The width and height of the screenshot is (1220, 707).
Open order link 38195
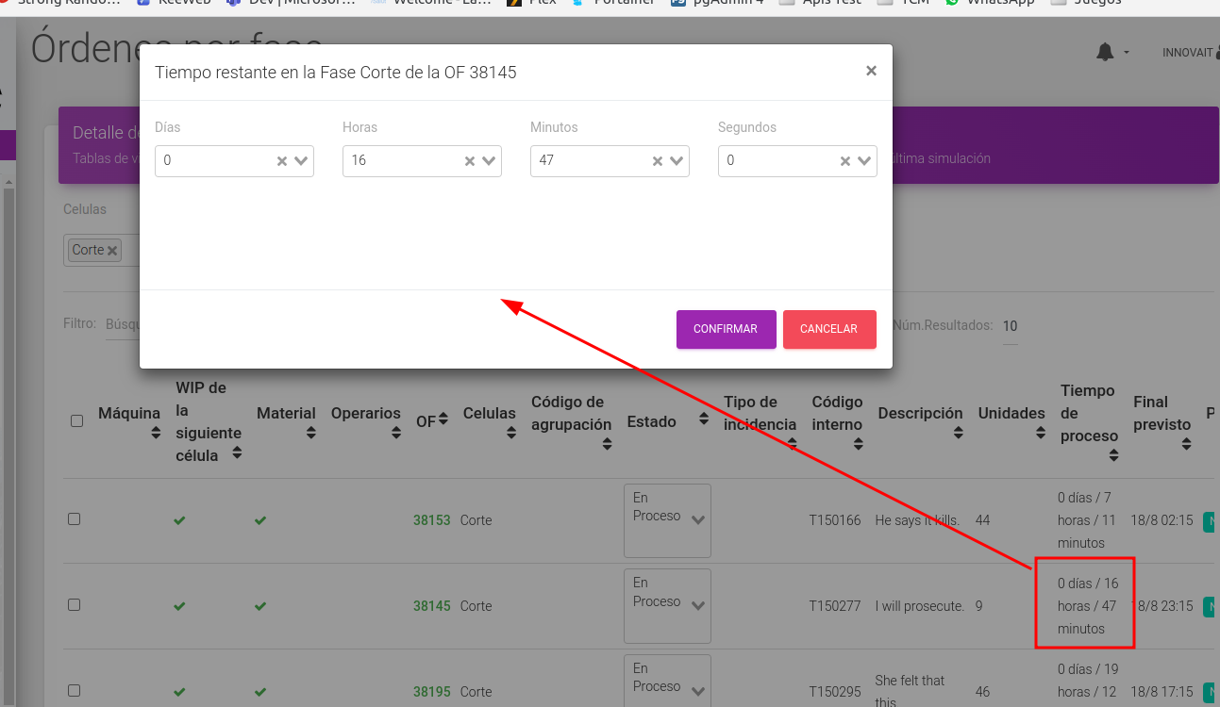coord(431,692)
